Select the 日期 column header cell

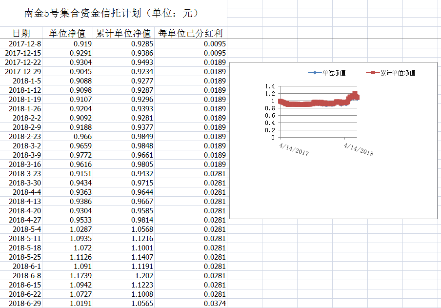(x=21, y=33)
